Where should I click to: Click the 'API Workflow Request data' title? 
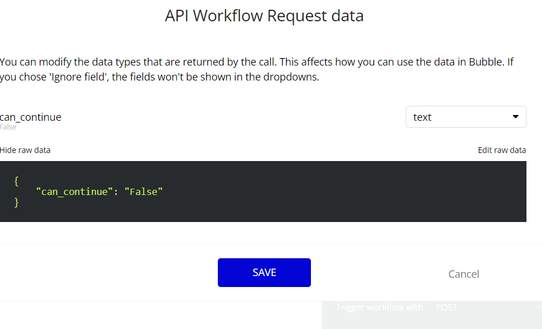pyautogui.click(x=264, y=16)
